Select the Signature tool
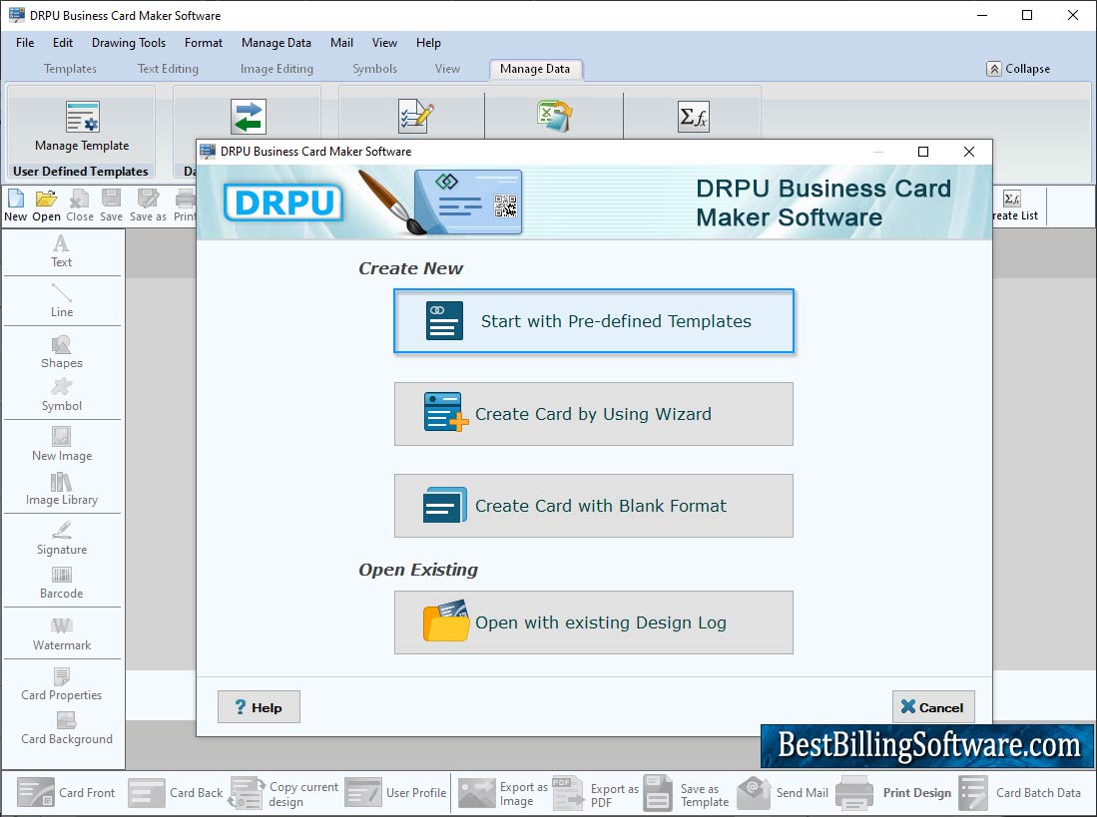This screenshot has width=1097, height=817. coord(62,539)
